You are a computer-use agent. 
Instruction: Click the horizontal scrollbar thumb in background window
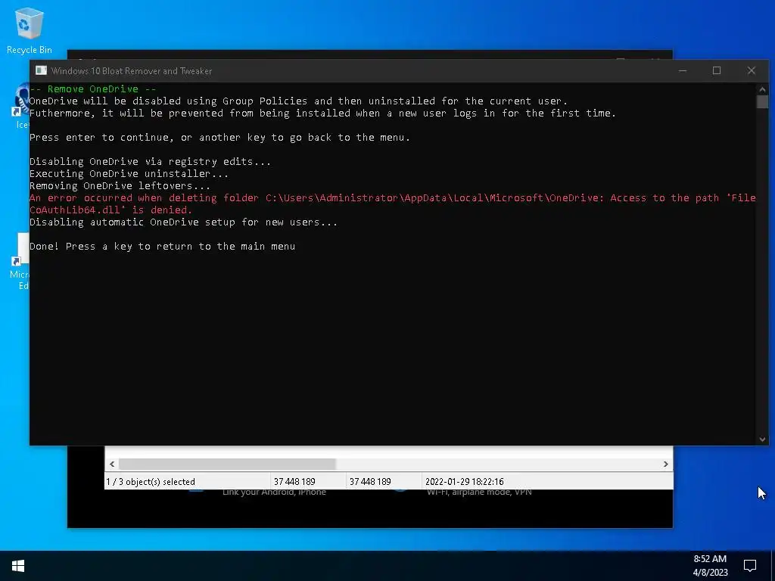click(227, 464)
